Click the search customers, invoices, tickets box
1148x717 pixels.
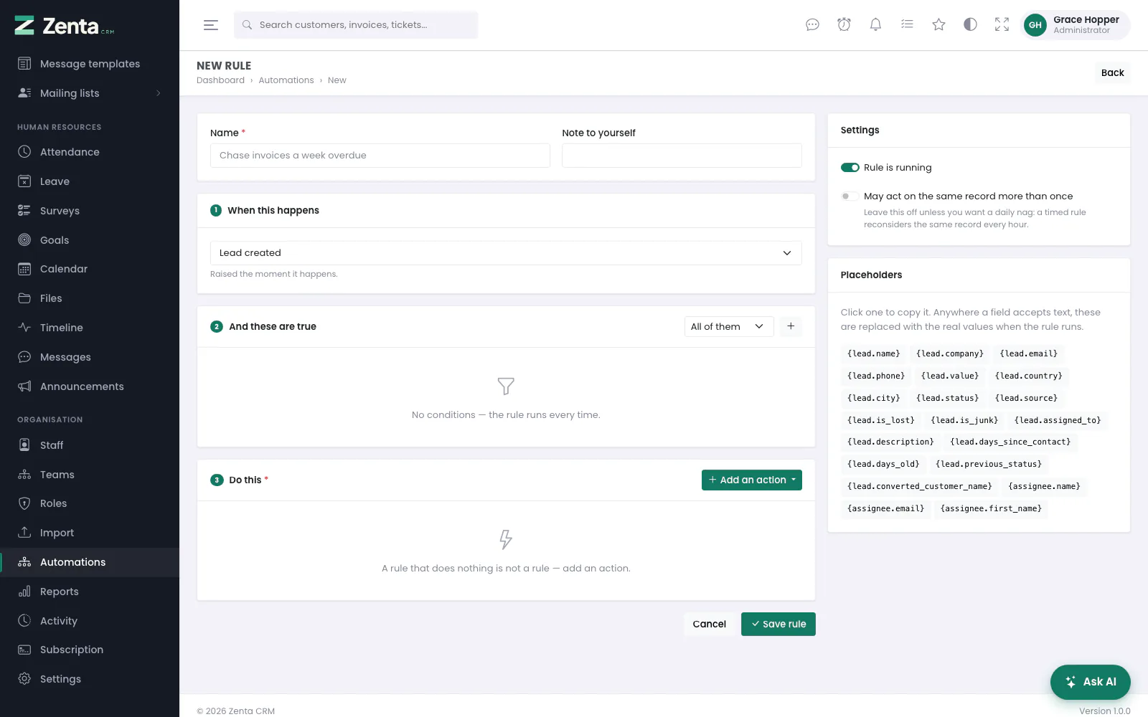(356, 25)
